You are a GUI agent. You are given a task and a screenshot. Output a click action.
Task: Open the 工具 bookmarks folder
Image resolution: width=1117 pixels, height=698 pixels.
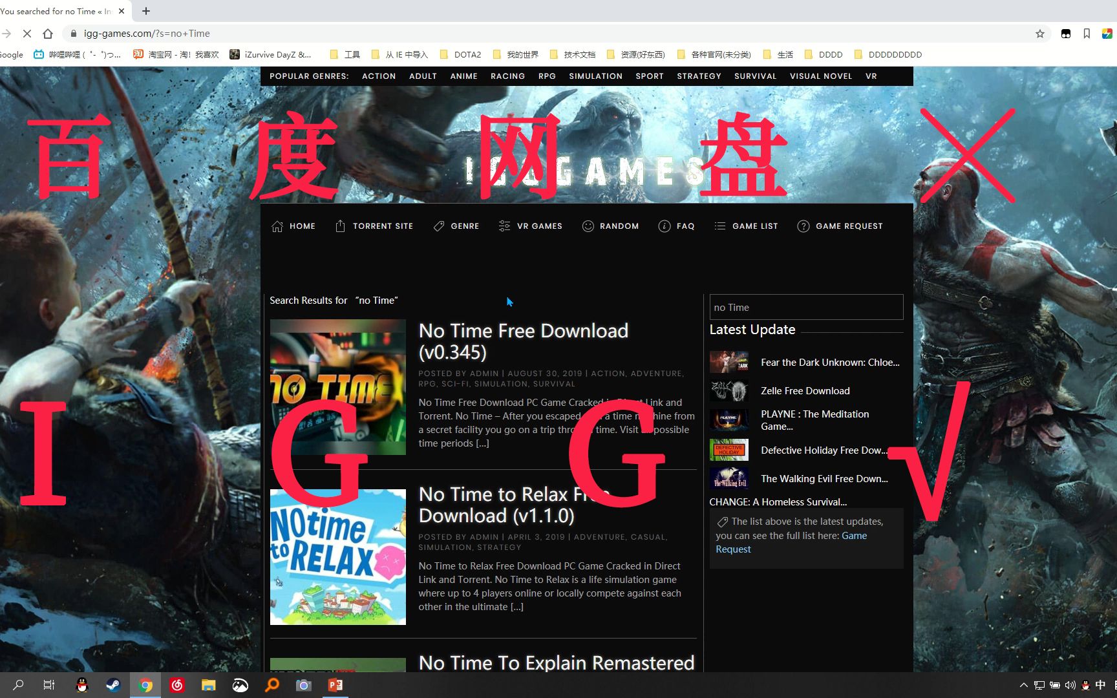tap(345, 55)
